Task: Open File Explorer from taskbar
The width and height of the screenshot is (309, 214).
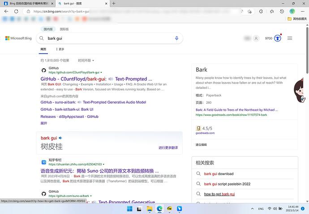Action: 150,209
